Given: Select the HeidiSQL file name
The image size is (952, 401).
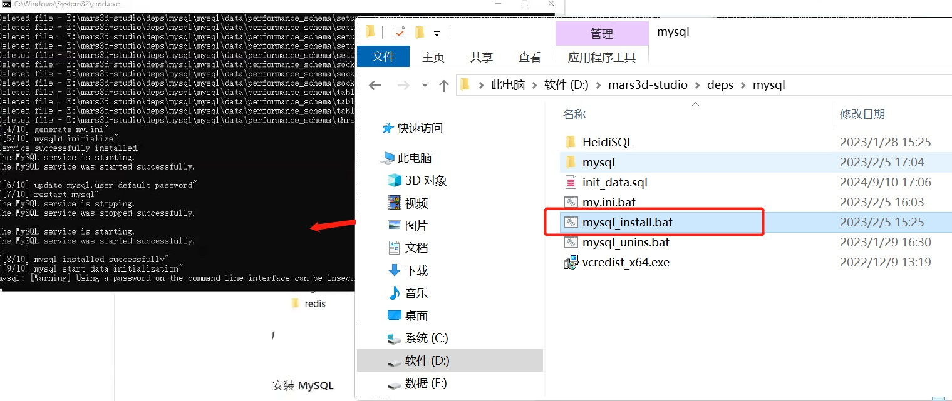Looking at the screenshot, I should tap(608, 142).
